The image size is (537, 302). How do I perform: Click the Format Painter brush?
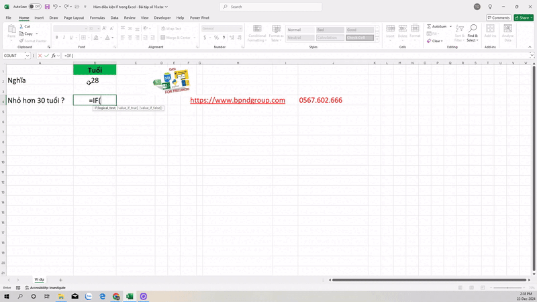pos(33,41)
